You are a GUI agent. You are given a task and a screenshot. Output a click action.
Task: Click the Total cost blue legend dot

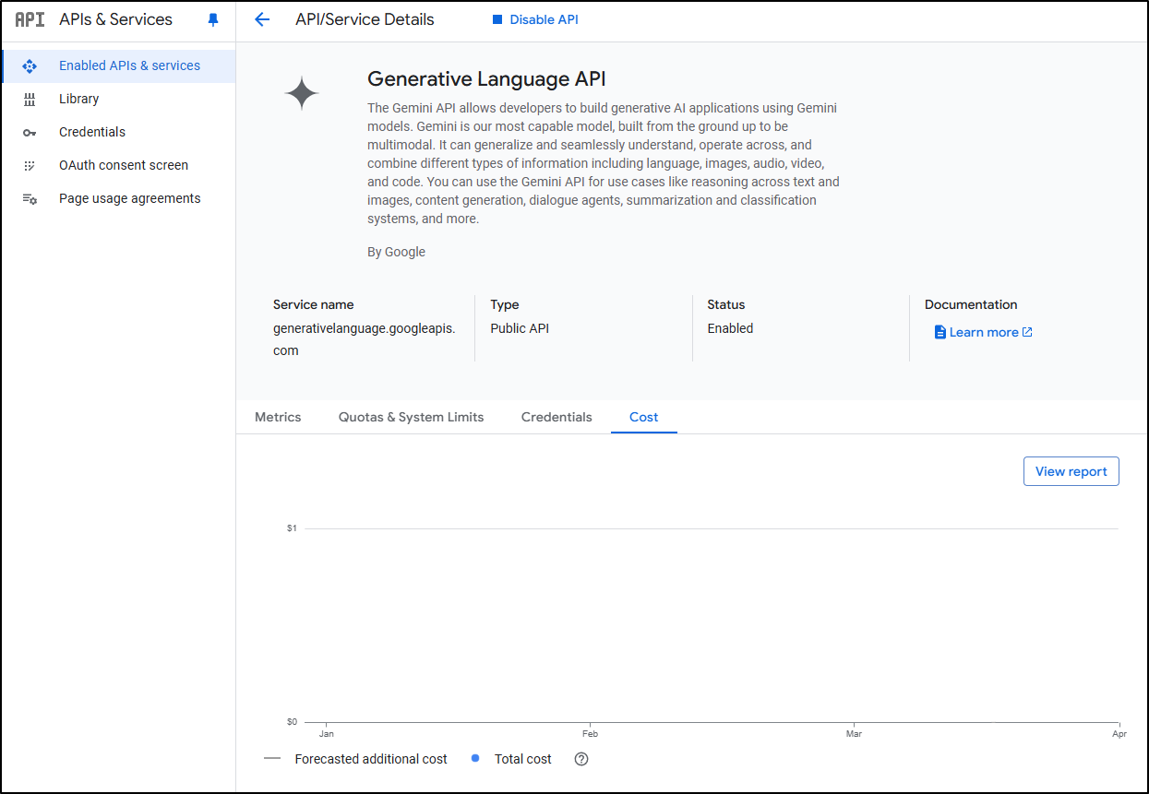point(475,758)
